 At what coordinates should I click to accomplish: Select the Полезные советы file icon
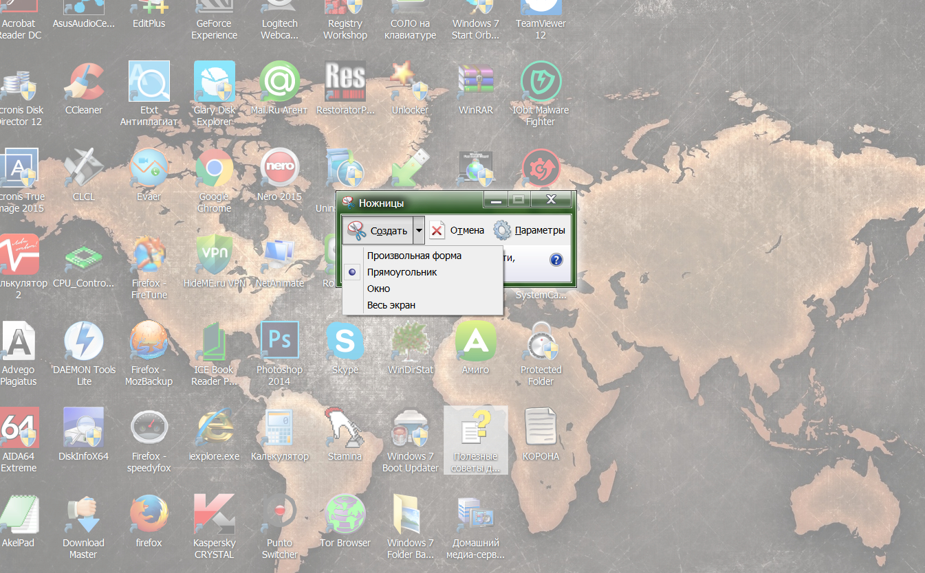(x=475, y=440)
